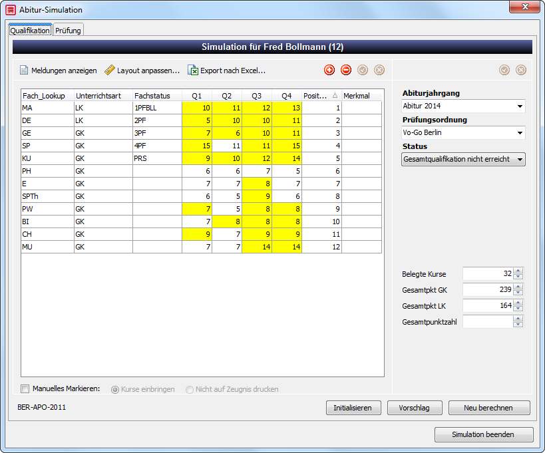Click the Fach_Lookup column header
Image resolution: width=545 pixels, height=453 pixels.
pyautogui.click(x=47, y=96)
